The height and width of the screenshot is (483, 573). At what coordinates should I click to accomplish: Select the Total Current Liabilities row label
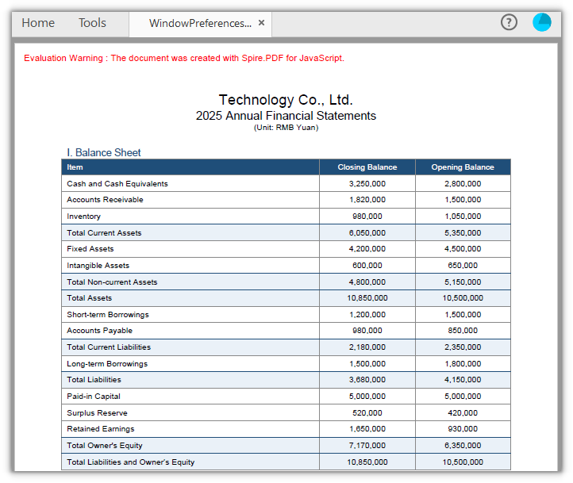coord(109,347)
